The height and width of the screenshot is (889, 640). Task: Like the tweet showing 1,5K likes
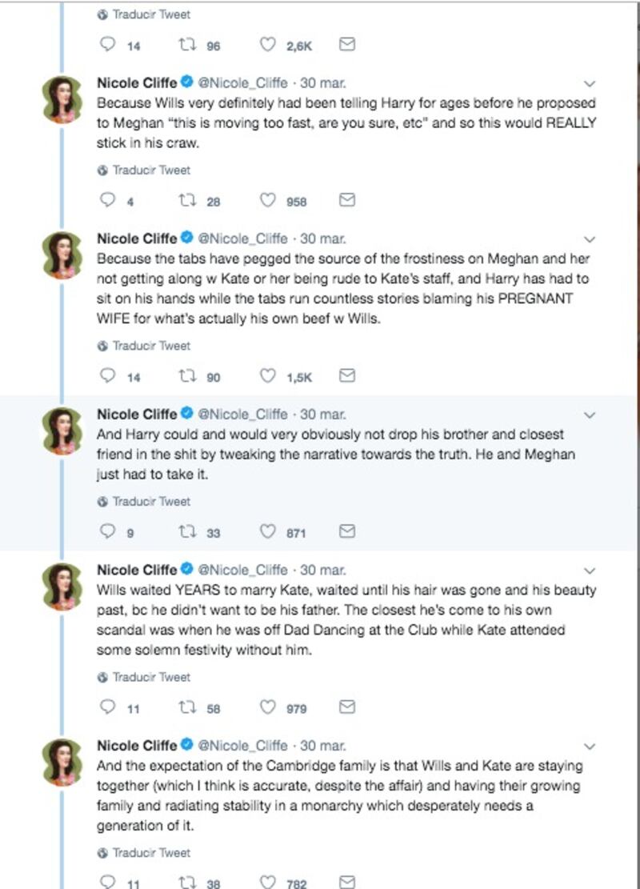(267, 375)
